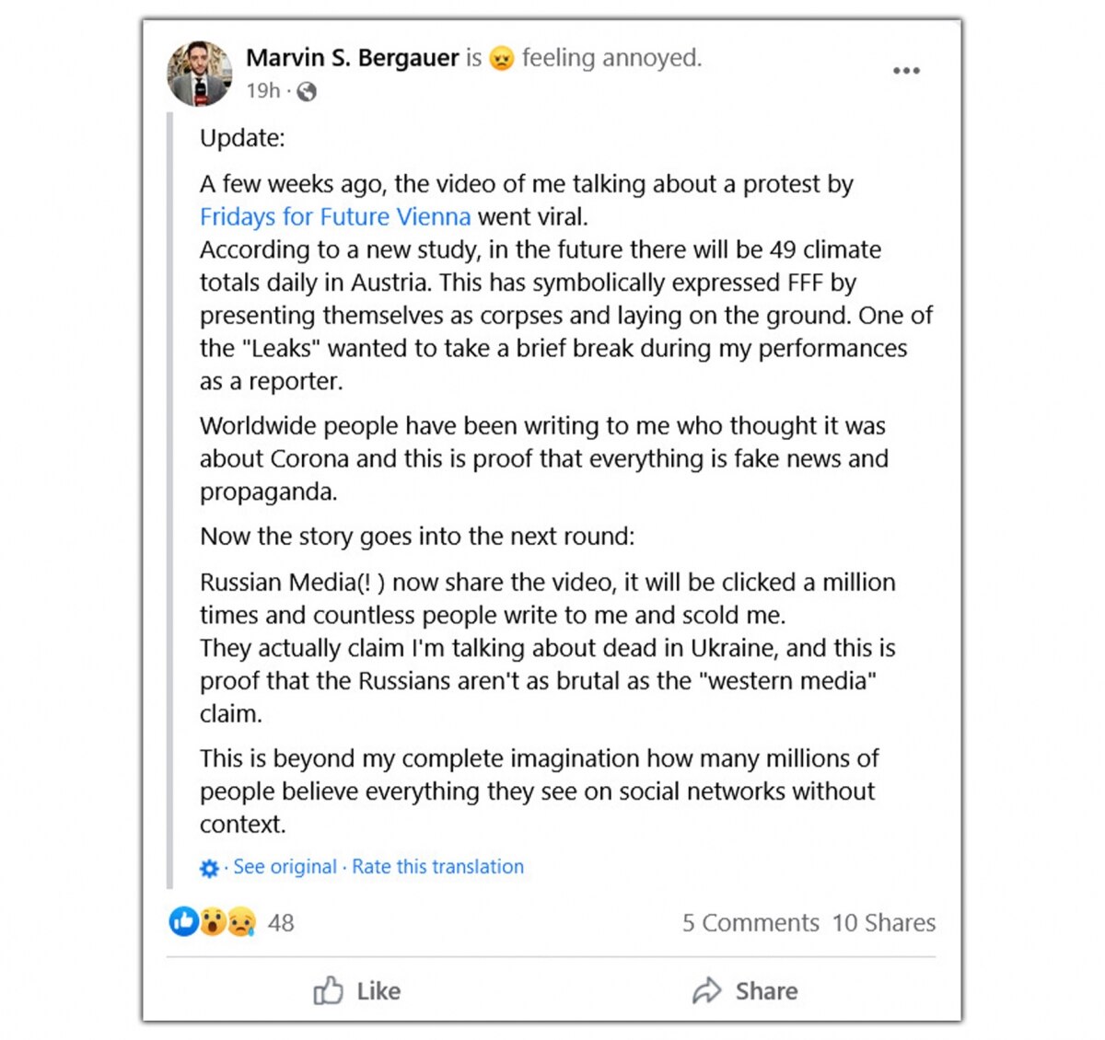Image resolution: width=1105 pixels, height=1040 pixels.
Task: Open the three-dot post options menu
Action: 906,71
